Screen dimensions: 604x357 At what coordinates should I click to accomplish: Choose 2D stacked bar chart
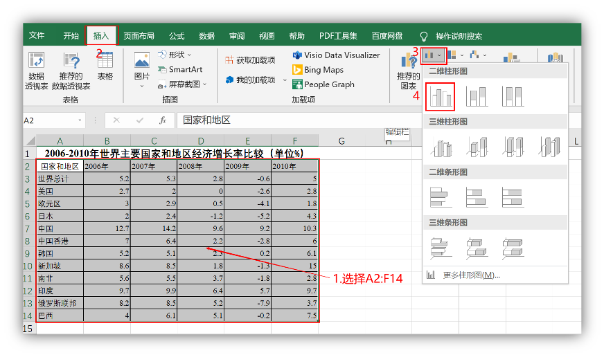(x=477, y=197)
